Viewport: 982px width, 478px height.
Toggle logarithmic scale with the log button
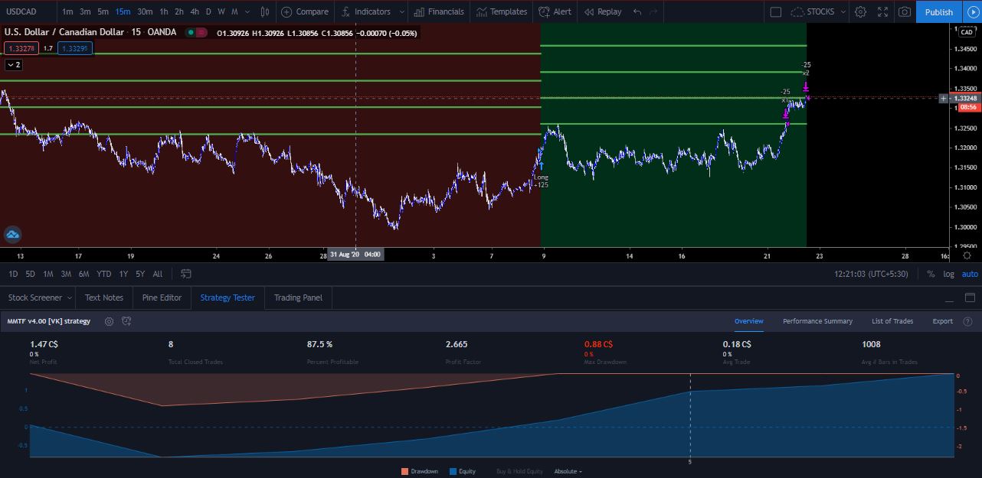click(948, 274)
